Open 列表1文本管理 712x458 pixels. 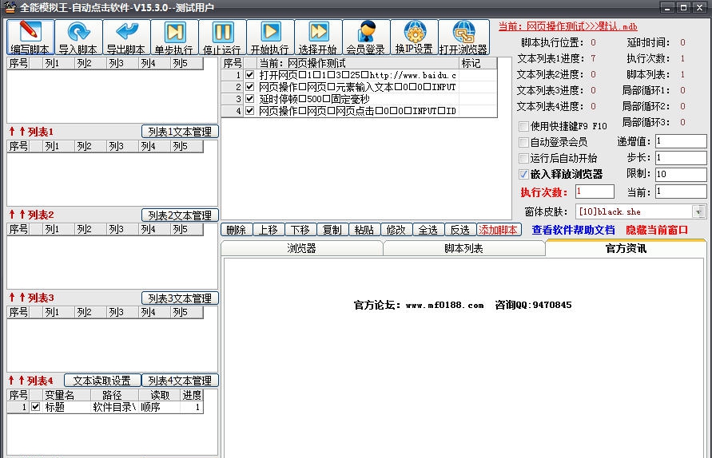[x=180, y=132]
